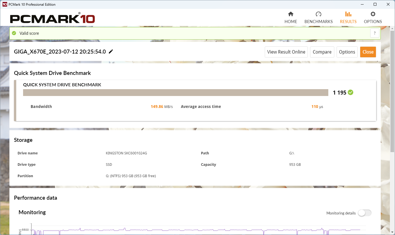
Task: Click the PCMark 10 title bar app icon
Action: point(5,4)
